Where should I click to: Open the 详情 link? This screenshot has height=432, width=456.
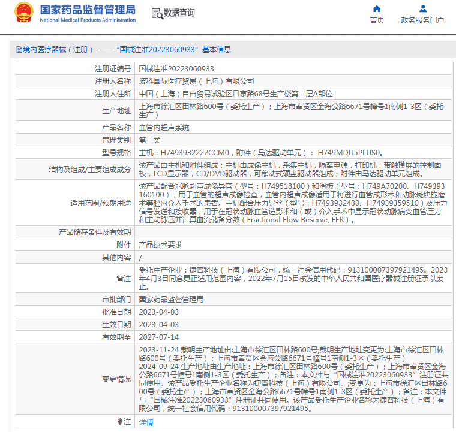tap(146, 422)
